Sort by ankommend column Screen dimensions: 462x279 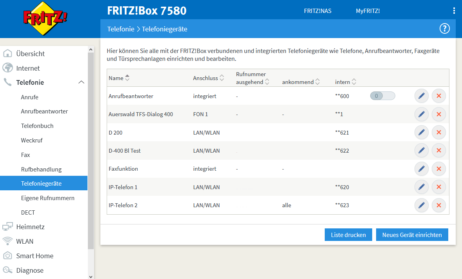(317, 82)
